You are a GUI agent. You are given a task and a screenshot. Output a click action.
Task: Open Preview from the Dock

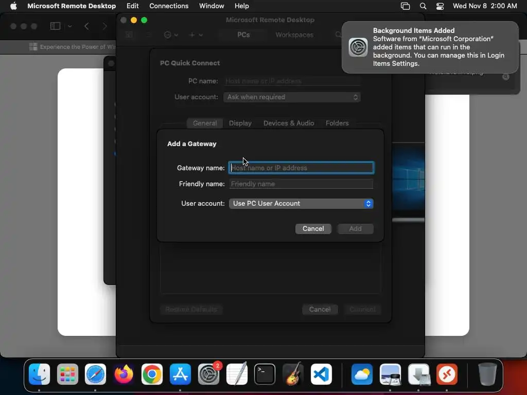point(390,374)
